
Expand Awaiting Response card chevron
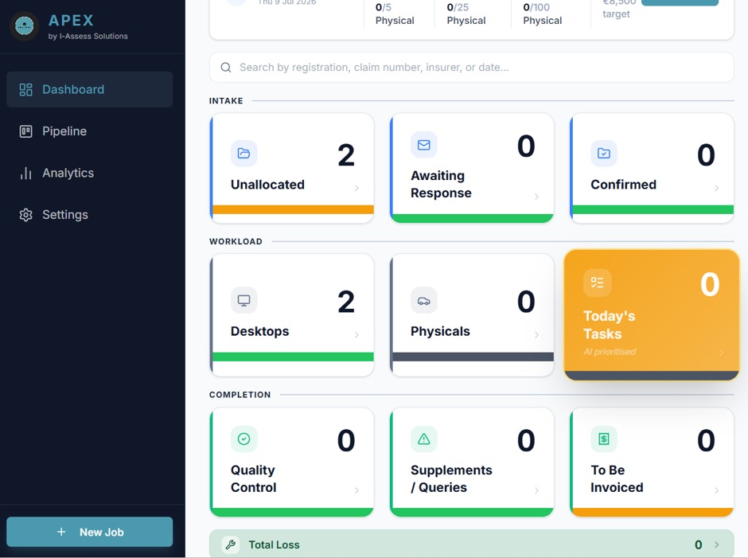pos(536,196)
